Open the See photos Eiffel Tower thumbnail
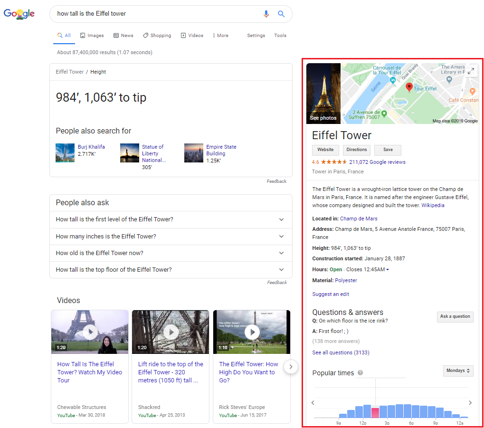This screenshot has height=428, width=484. pyautogui.click(x=323, y=94)
